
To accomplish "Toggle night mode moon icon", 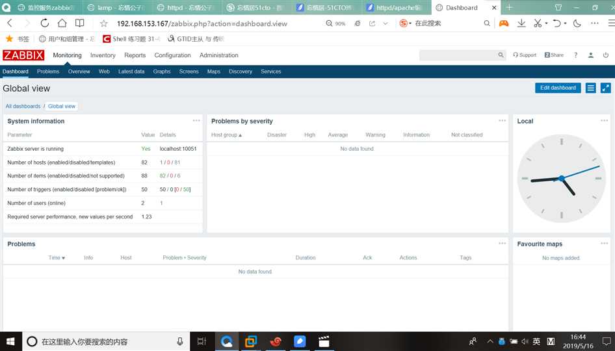I will pyautogui.click(x=577, y=23).
